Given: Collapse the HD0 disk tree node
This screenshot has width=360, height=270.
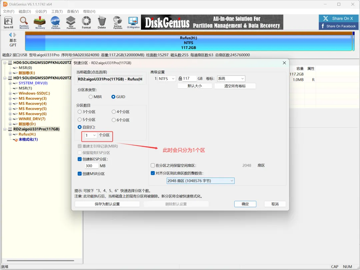Looking at the screenshot, I should (x=5, y=63).
